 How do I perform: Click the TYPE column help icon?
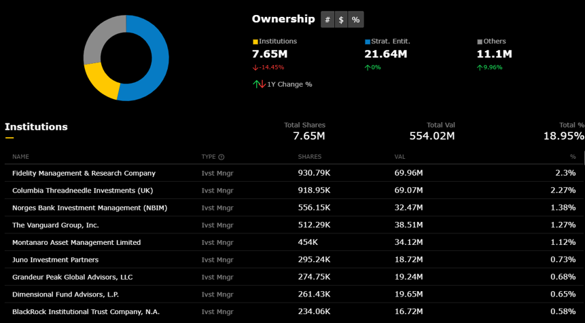point(221,157)
